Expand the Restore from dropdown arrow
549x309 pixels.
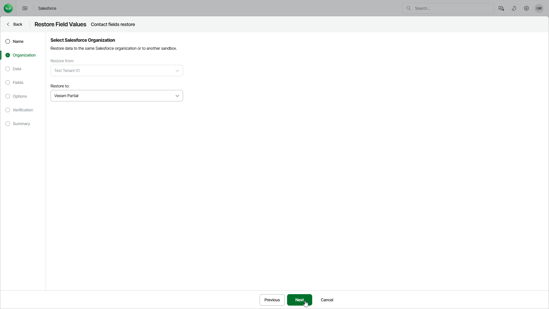[177, 71]
